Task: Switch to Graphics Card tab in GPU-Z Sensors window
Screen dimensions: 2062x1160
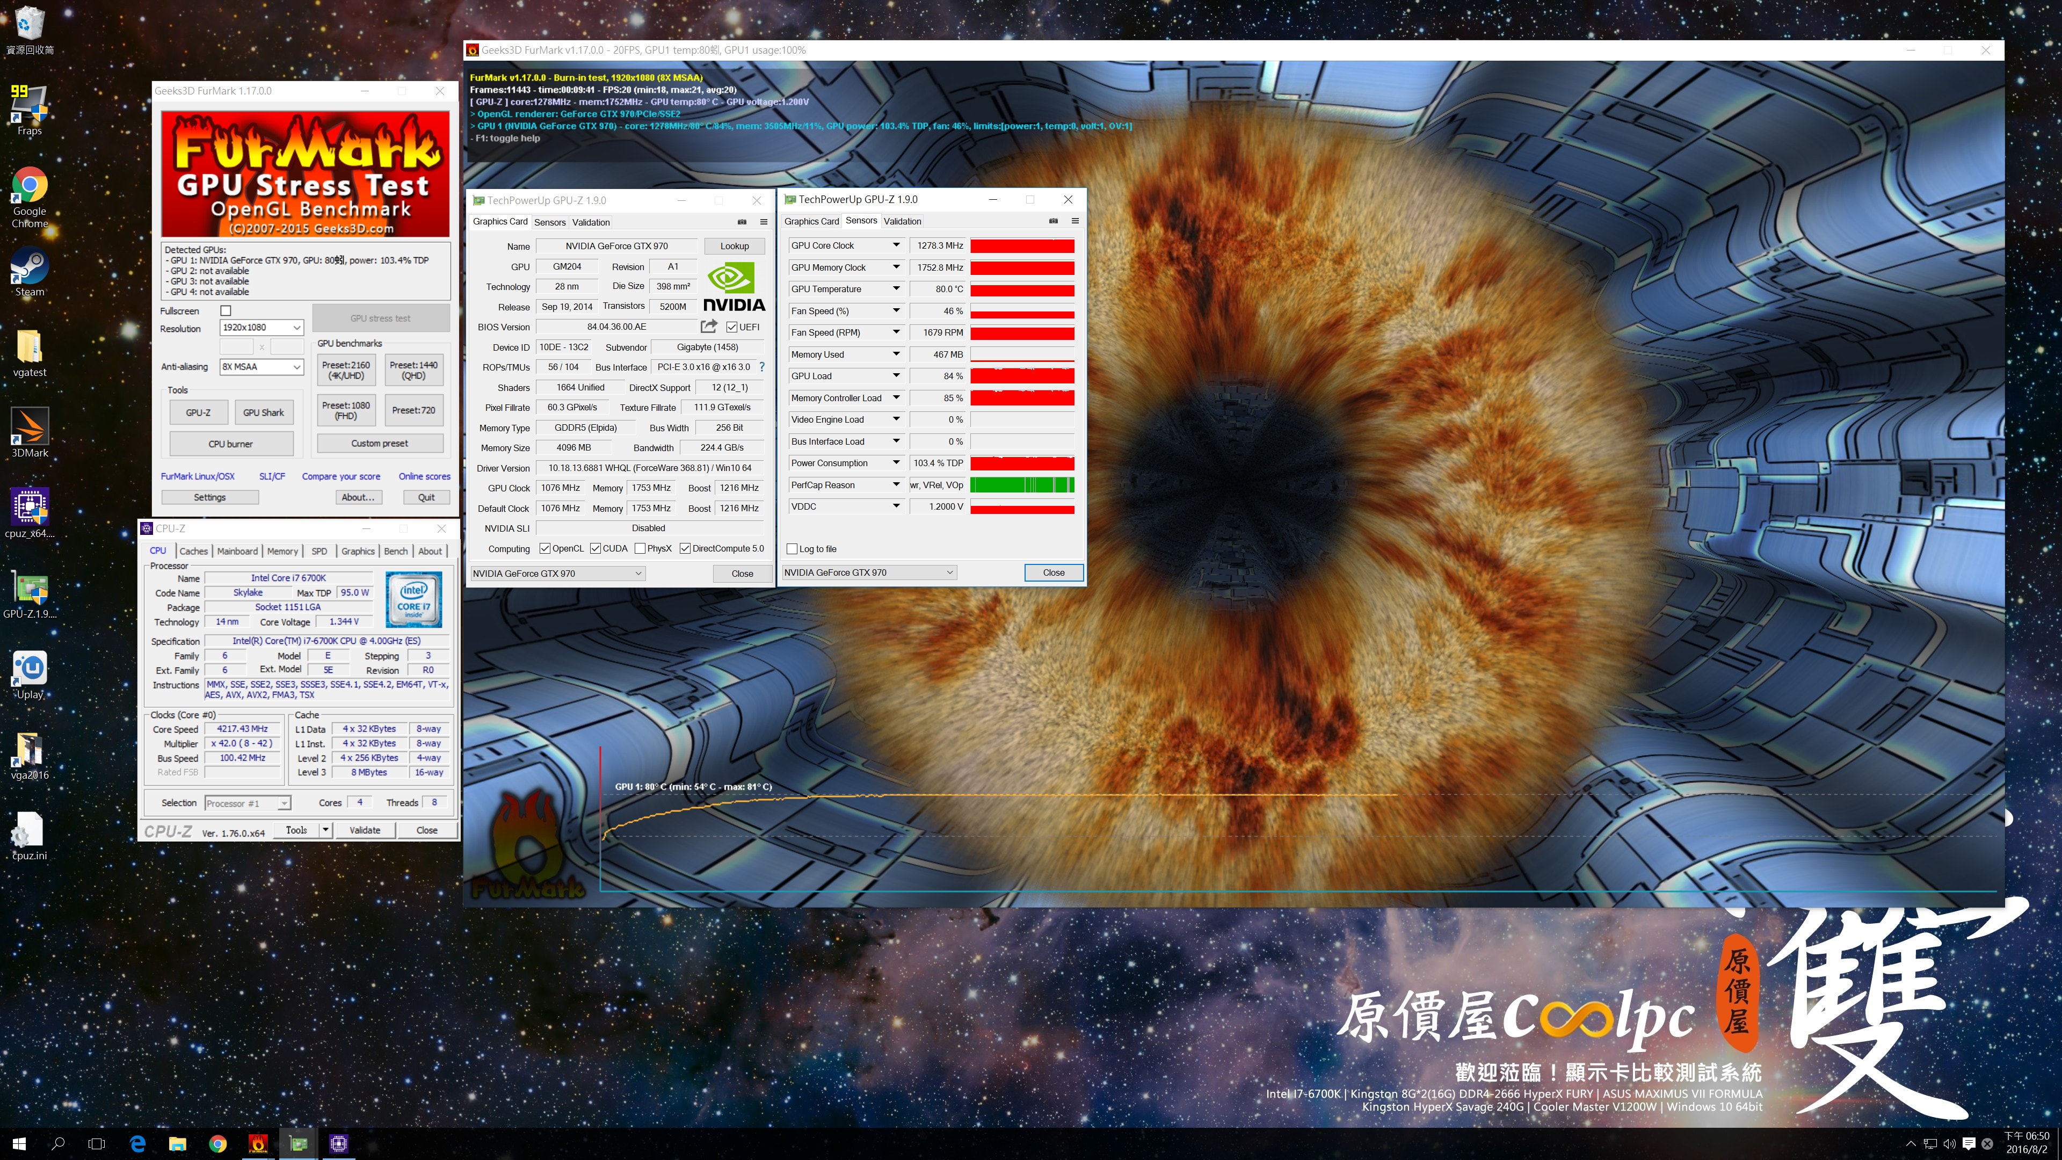Action: click(x=812, y=221)
